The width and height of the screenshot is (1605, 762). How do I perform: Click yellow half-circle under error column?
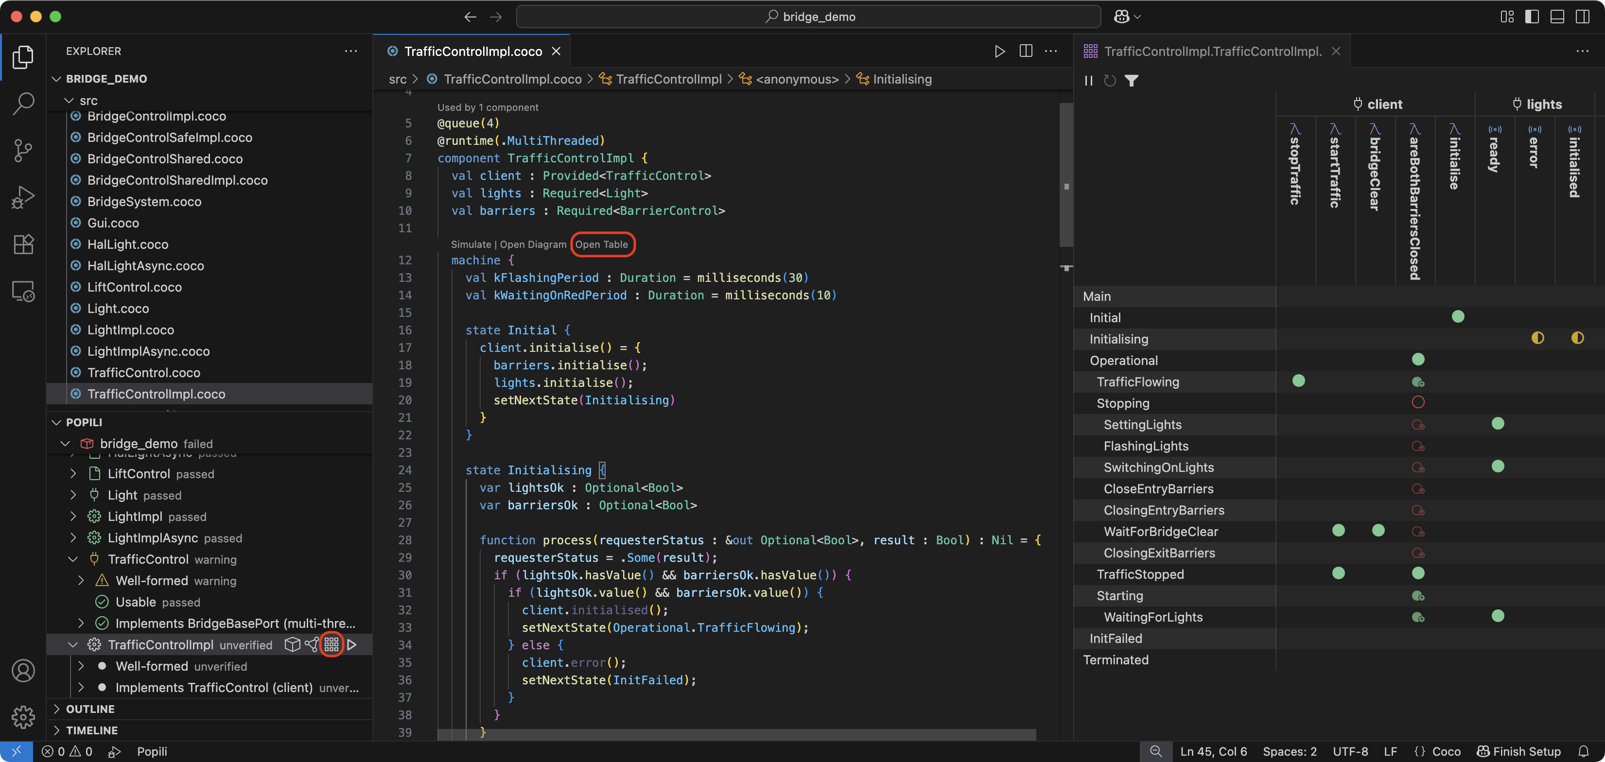click(1537, 338)
